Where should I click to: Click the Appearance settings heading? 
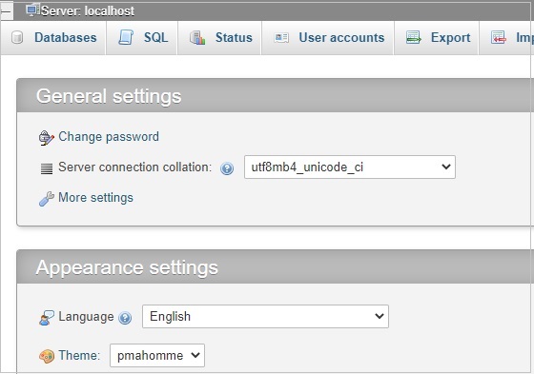click(x=127, y=267)
